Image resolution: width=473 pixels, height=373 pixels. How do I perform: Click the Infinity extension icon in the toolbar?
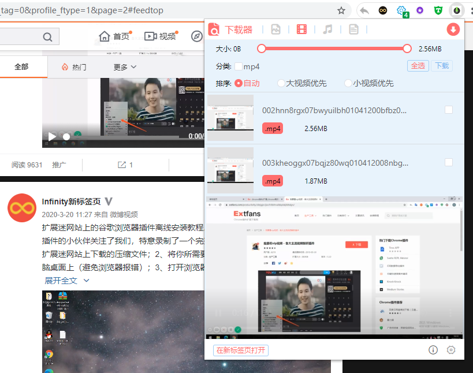382,10
